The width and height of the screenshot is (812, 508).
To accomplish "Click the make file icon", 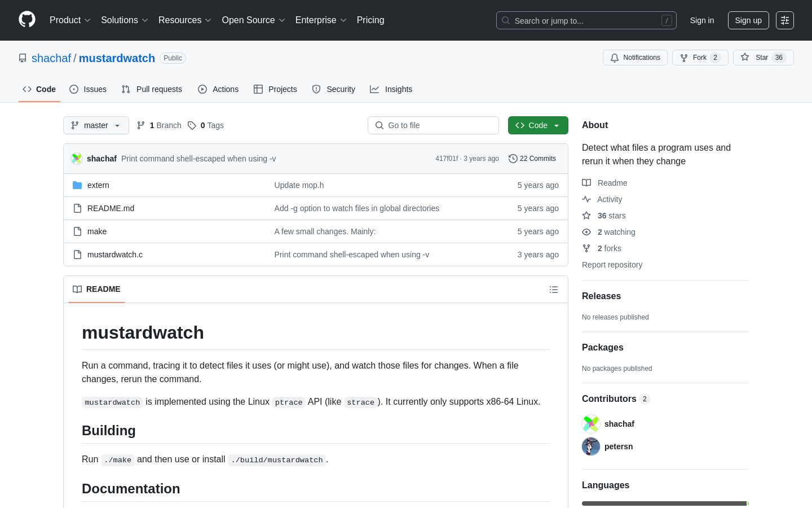I will (77, 231).
